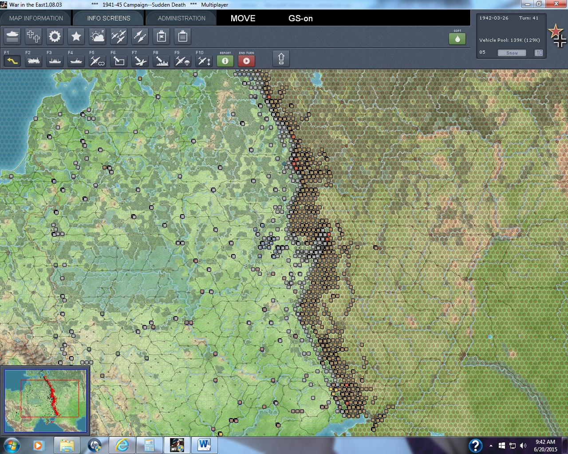The image size is (568, 454).
Task: Select F4 amphibious ship icon
Action: coord(76,60)
